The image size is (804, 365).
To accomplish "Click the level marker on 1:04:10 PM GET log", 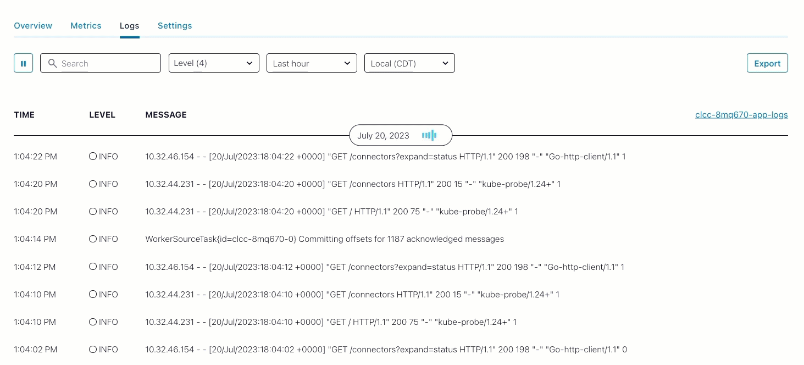I will 92,294.
